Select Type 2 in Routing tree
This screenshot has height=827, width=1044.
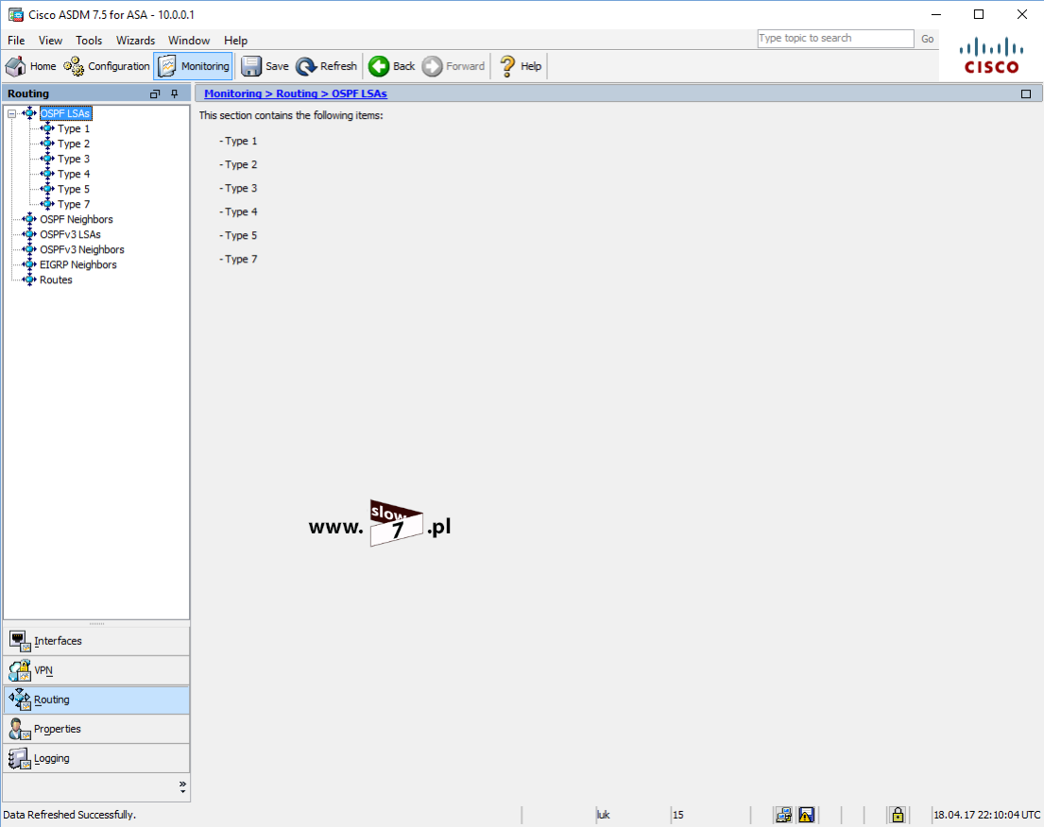(74, 143)
